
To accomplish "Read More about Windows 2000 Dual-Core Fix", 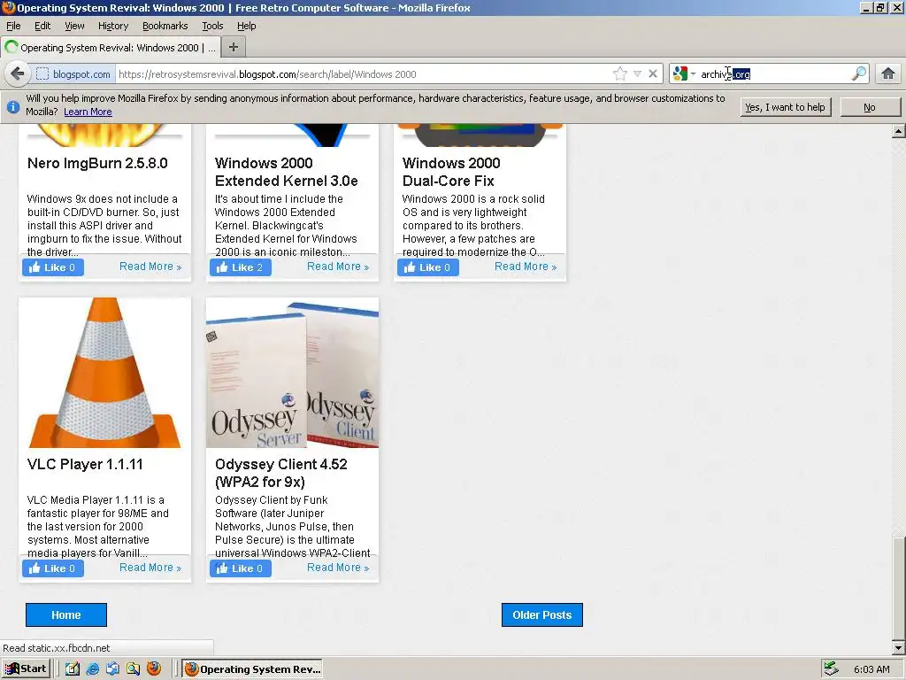I will tap(526, 267).
